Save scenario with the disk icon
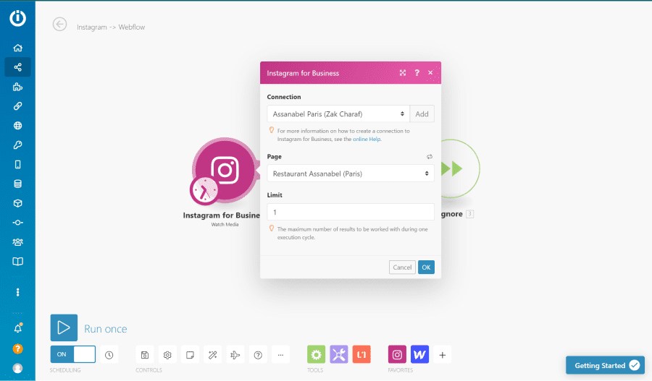The height and width of the screenshot is (381, 652). click(x=145, y=355)
